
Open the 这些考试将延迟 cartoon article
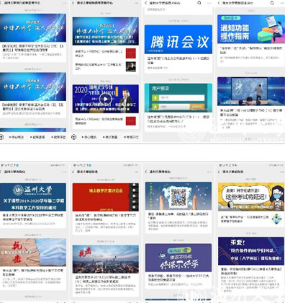(x=251, y=197)
